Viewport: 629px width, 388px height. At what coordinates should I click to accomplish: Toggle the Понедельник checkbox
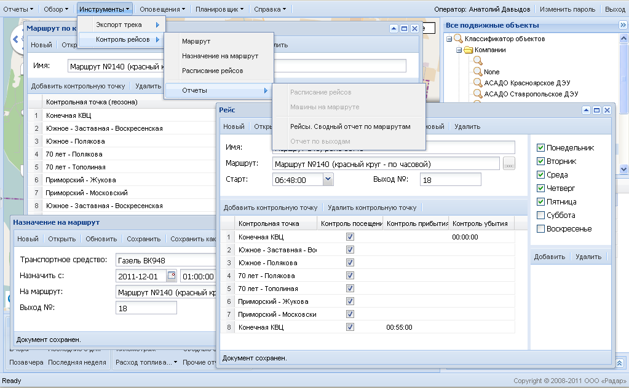[540, 148]
